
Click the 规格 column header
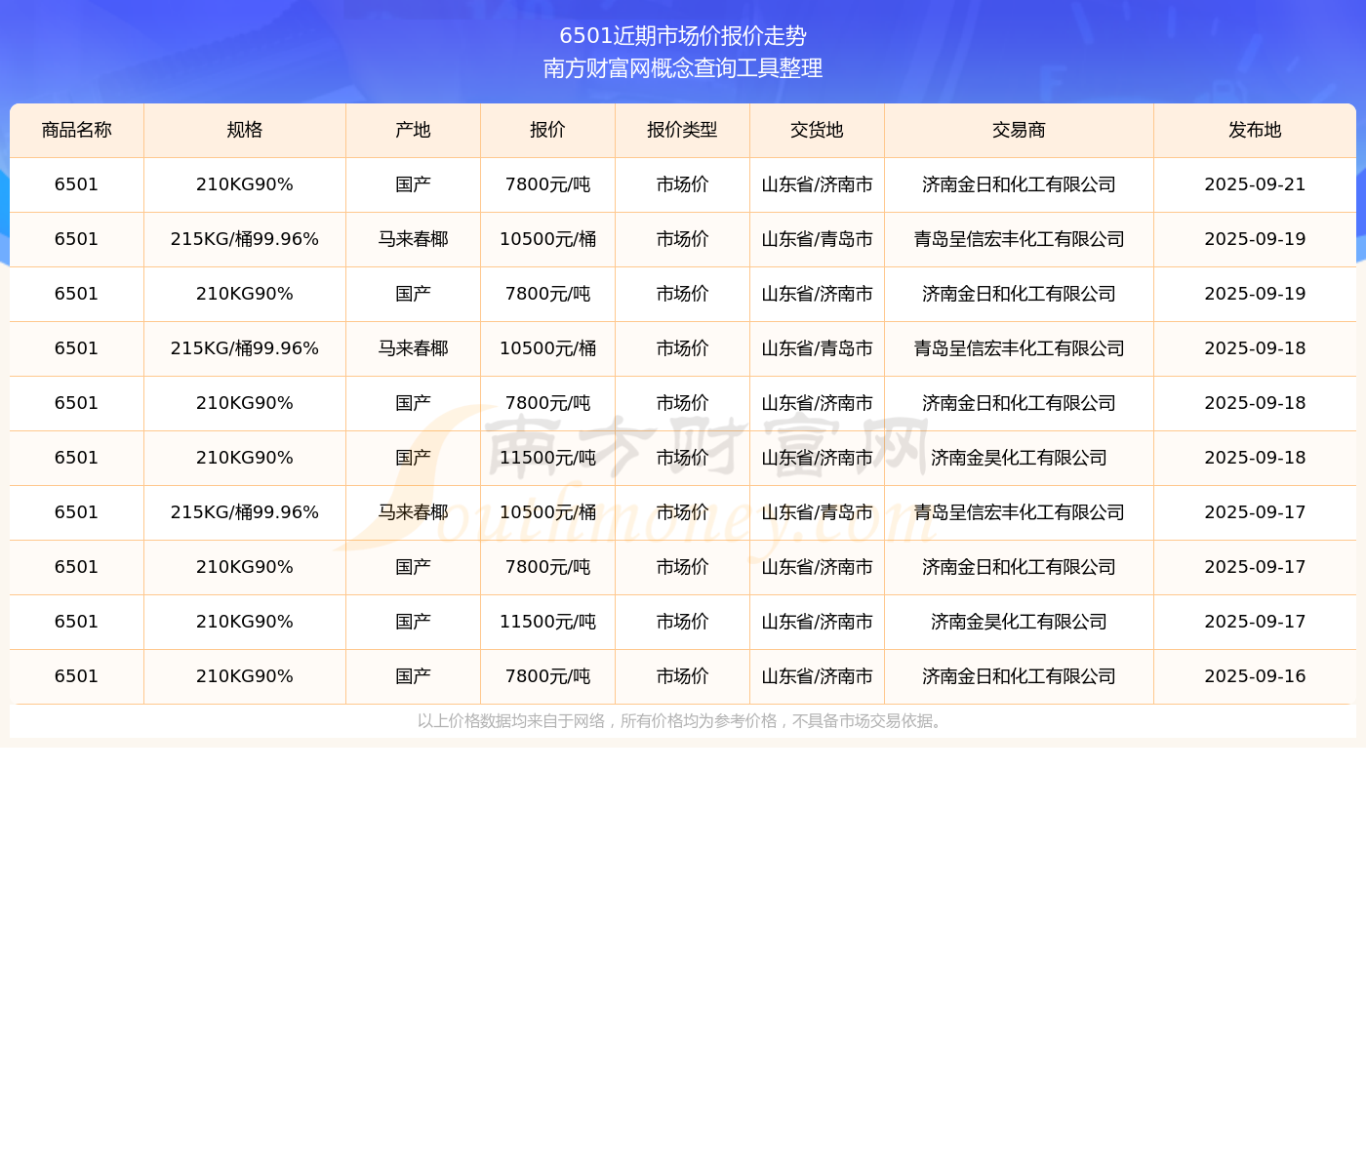(x=244, y=130)
